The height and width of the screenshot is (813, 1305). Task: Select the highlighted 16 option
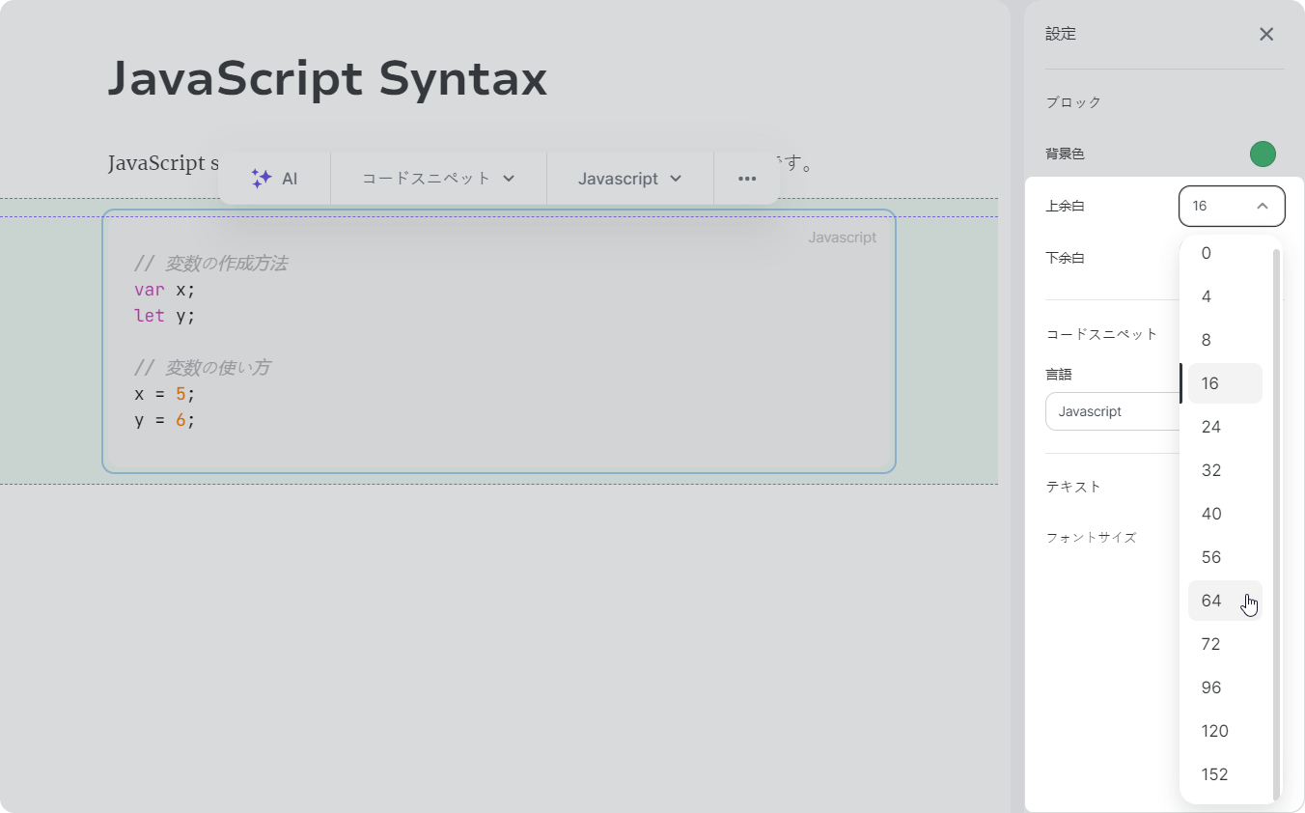(1225, 383)
